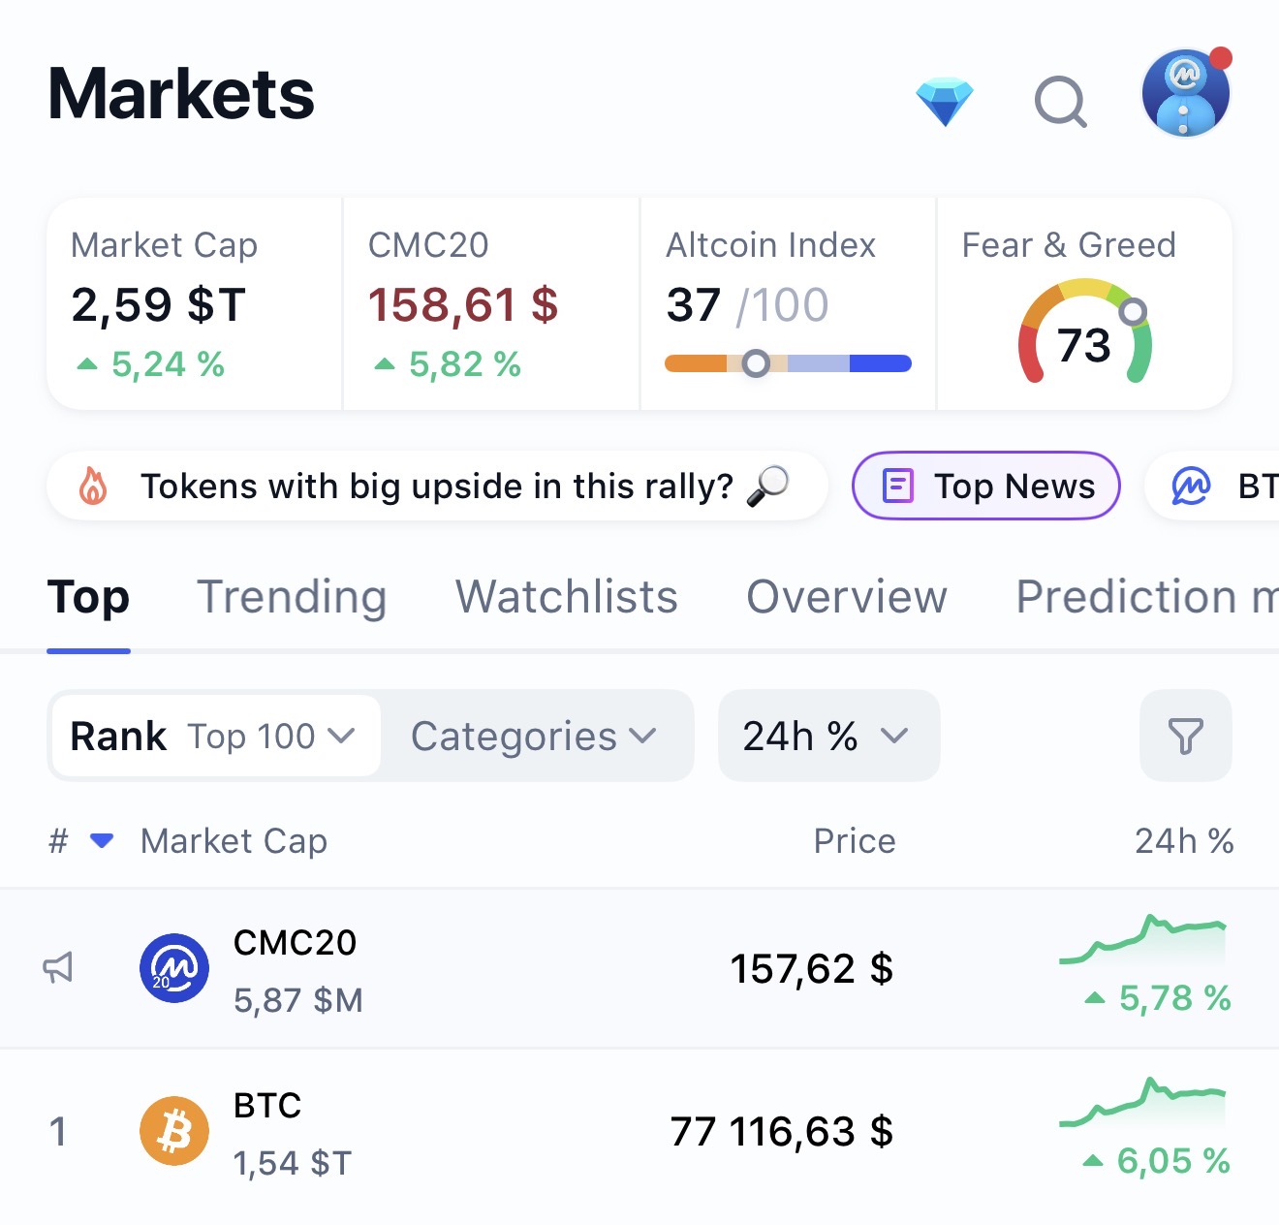This screenshot has height=1225, width=1279.
Task: Tap the CMC20 coin logo in list
Action: coord(174,968)
